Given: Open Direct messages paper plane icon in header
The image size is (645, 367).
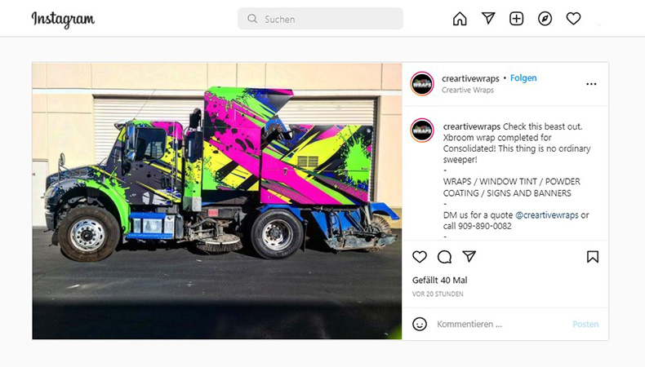Looking at the screenshot, I should coord(488,18).
